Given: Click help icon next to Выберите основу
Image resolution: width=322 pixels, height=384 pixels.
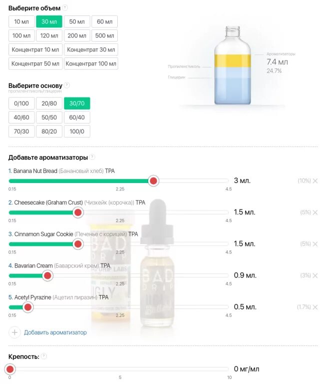Looking at the screenshot, I should (x=67, y=85).
